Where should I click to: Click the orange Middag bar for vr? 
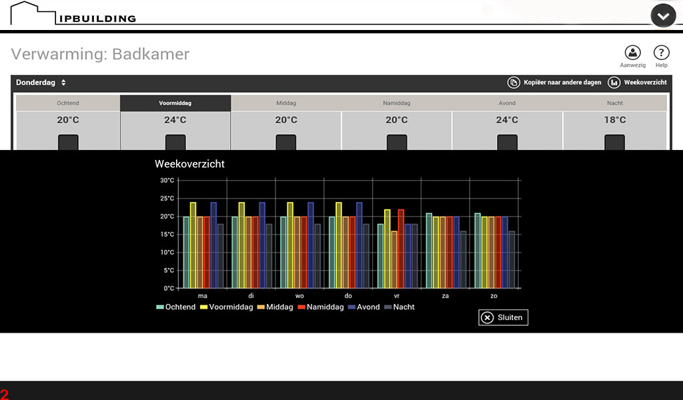tap(394, 260)
